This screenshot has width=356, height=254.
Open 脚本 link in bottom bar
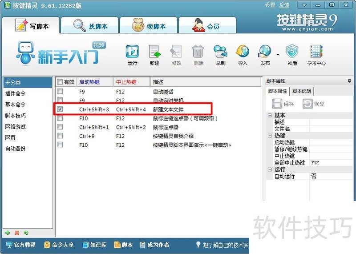123,245
